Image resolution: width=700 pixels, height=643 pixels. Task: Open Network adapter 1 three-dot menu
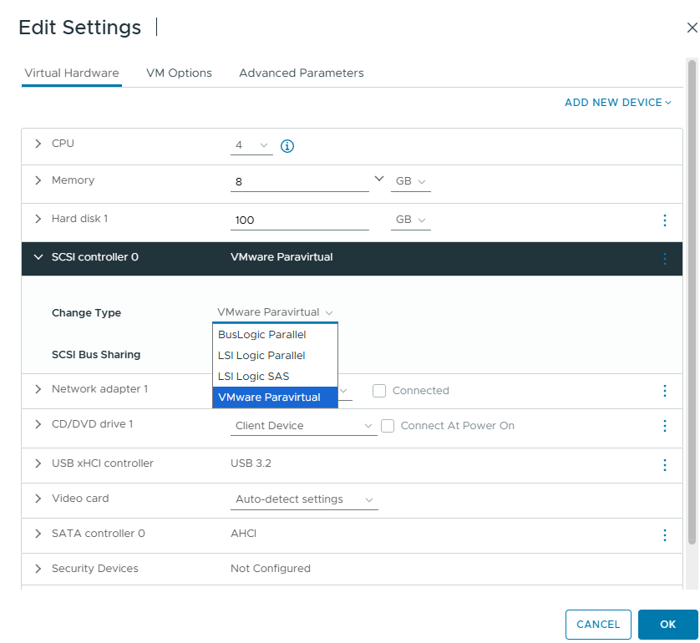(665, 391)
